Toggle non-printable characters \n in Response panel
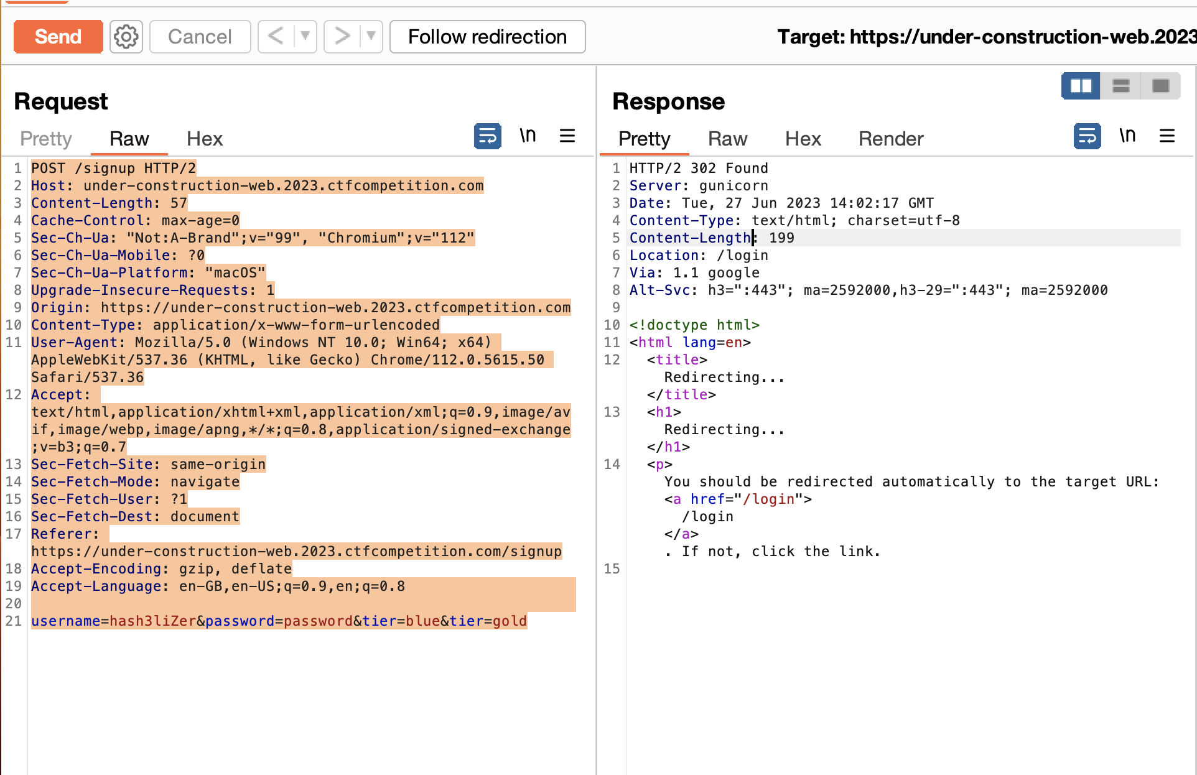Image resolution: width=1197 pixels, height=775 pixels. point(1127,136)
